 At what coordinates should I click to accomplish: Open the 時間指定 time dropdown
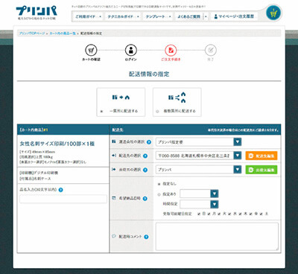tap(199, 204)
